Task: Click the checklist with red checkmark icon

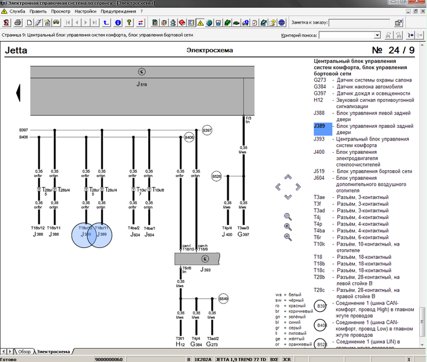Action: [x=255, y=22]
